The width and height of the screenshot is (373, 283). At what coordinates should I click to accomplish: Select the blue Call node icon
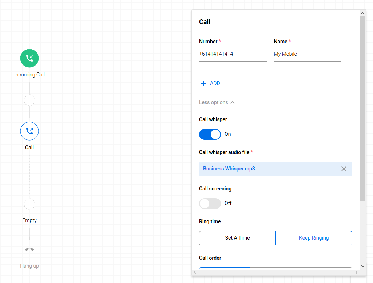tap(29, 131)
